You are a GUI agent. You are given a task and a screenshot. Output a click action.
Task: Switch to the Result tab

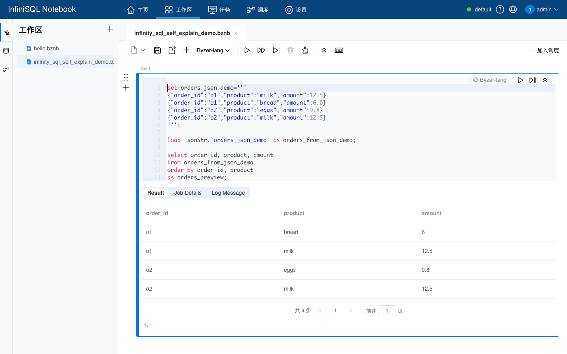click(x=156, y=193)
